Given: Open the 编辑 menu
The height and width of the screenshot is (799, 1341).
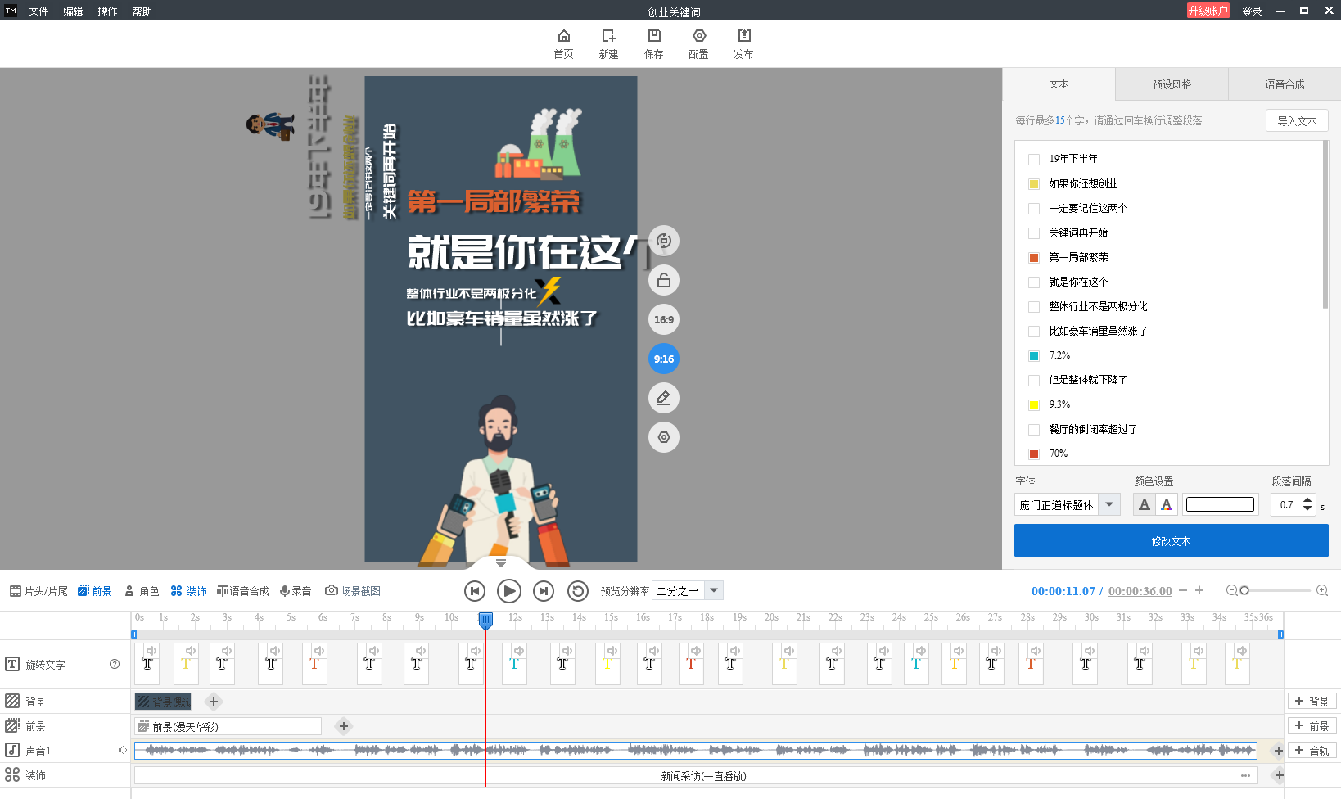Looking at the screenshot, I should pyautogui.click(x=73, y=11).
